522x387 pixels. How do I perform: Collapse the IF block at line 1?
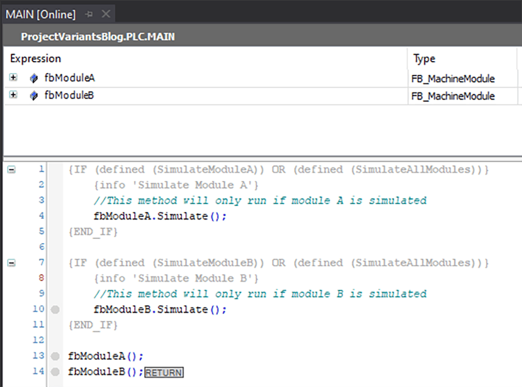pos(12,169)
